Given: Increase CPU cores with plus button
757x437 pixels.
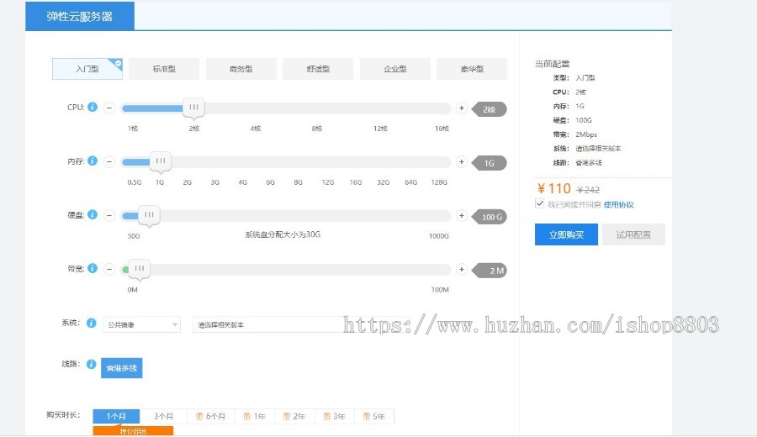Looking at the screenshot, I should [462, 108].
